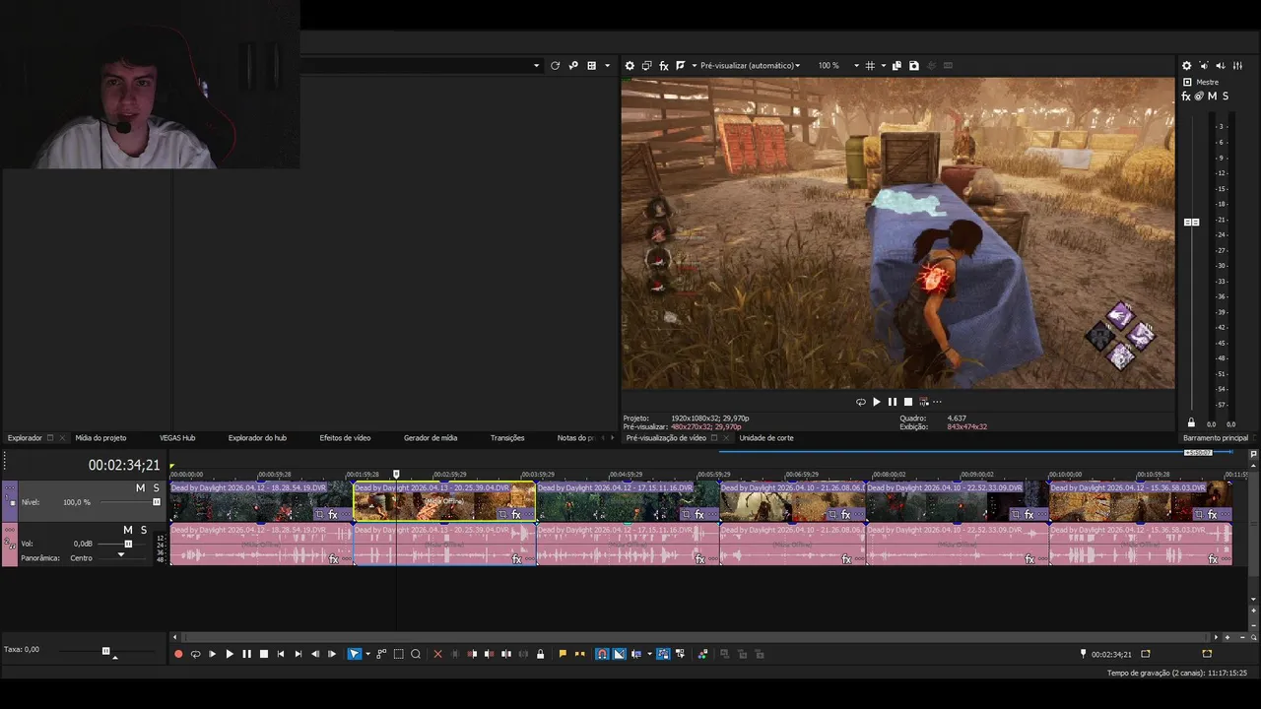Viewport: 1261px width, 709px height.
Task: Click the 00:02:34;21 timecode display
Action: tap(124, 466)
